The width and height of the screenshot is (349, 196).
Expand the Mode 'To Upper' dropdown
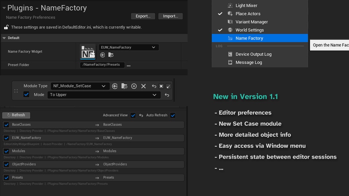point(104,95)
